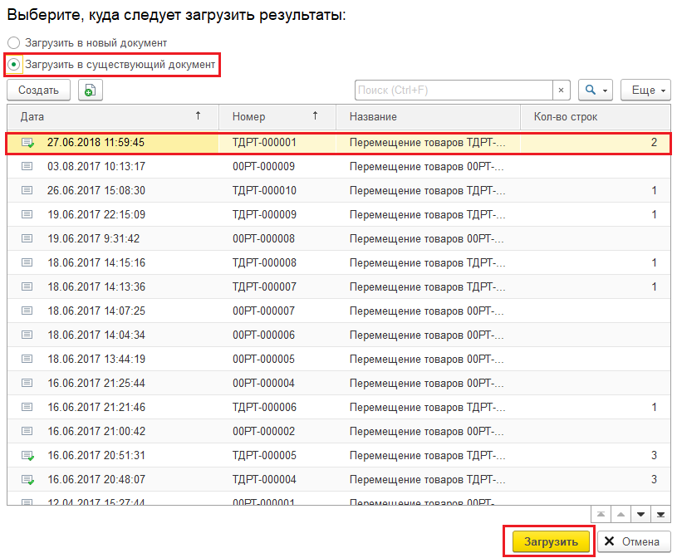This screenshot has width=677, height=558.
Task: Click date cell 19.06.2017 22:15:09
Action: 96,214
